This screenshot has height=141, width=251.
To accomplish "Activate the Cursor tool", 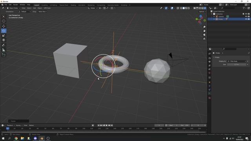I will click(x=4, y=21).
